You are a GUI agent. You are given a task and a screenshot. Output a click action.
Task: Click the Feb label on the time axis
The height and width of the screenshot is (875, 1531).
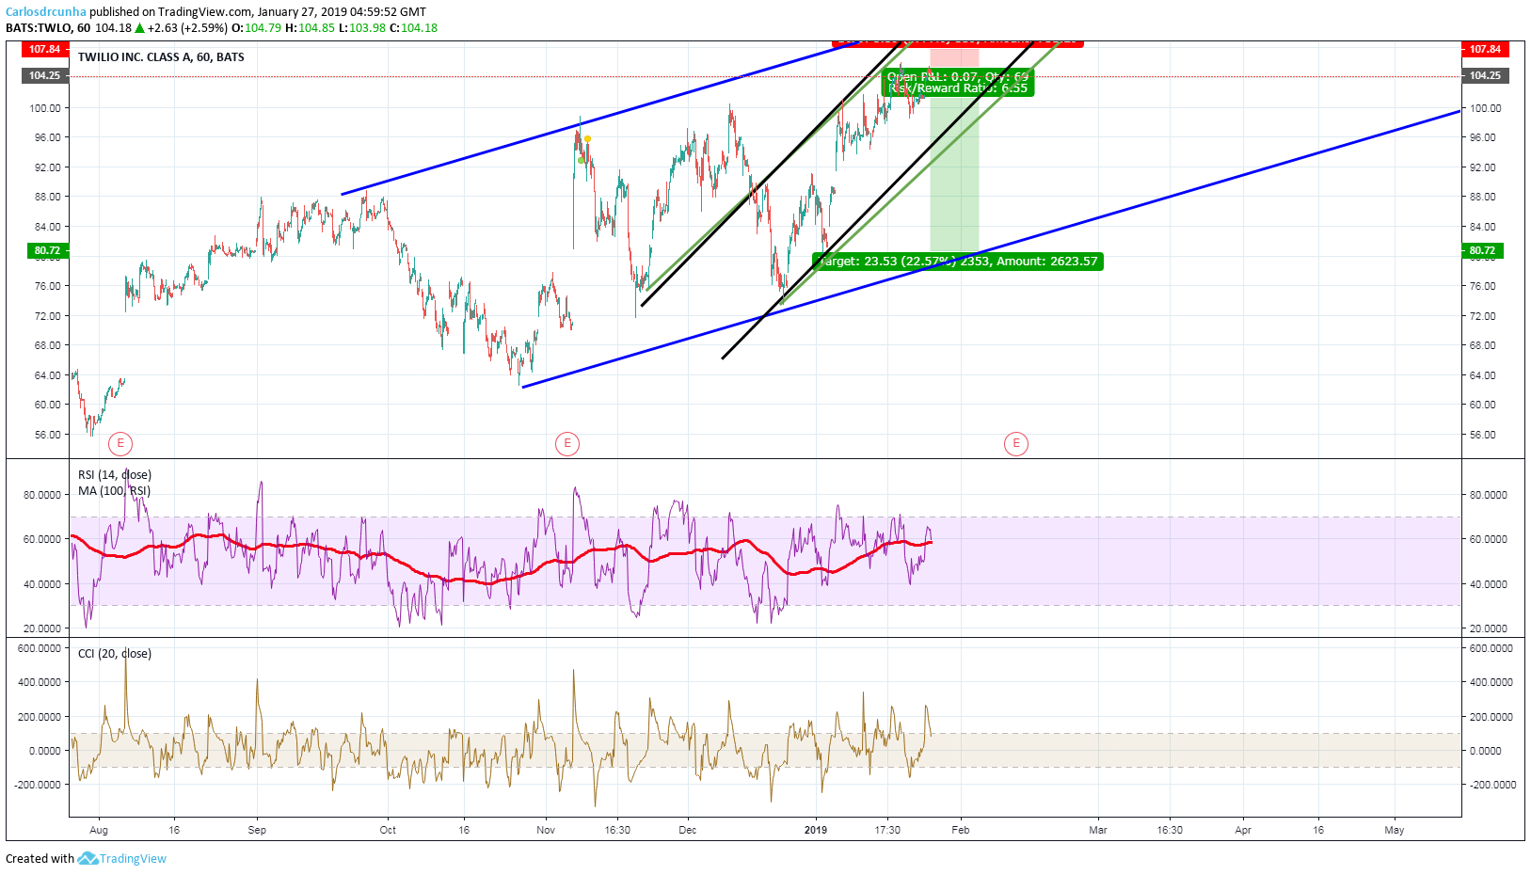[x=961, y=830]
